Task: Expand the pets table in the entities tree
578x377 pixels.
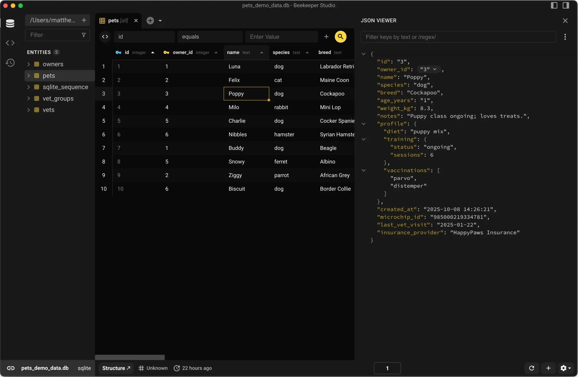Action: (29, 76)
